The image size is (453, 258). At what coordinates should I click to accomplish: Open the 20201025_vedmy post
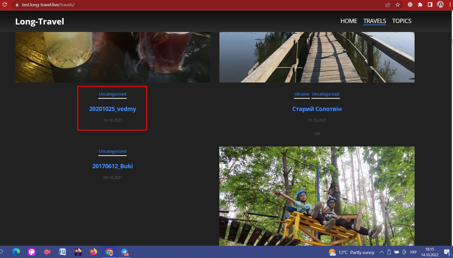point(112,109)
